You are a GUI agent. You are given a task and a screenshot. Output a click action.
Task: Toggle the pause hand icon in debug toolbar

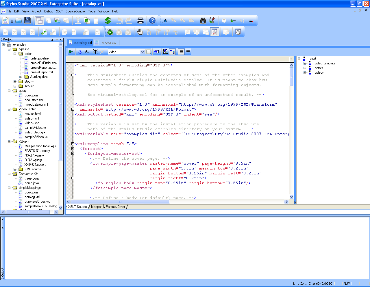click(x=140, y=32)
